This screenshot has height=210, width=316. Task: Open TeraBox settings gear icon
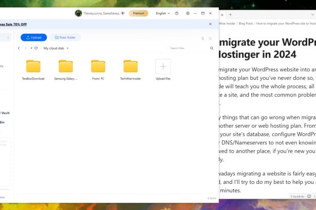(188, 13)
